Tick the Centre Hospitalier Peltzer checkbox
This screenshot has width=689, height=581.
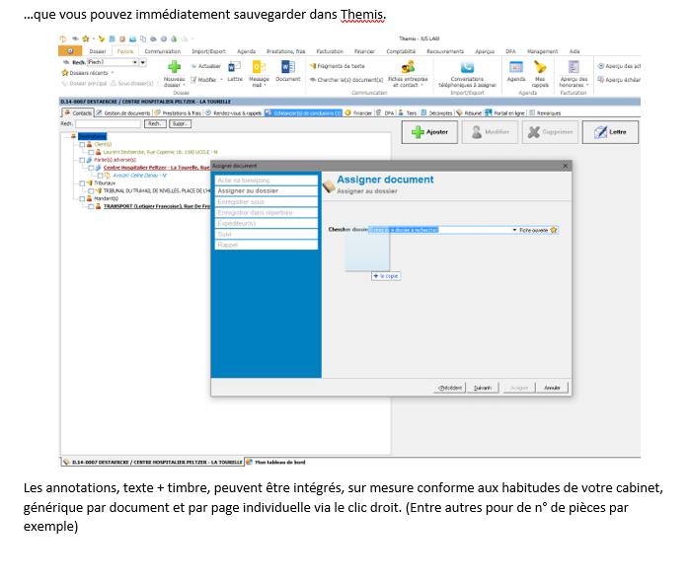91,168
